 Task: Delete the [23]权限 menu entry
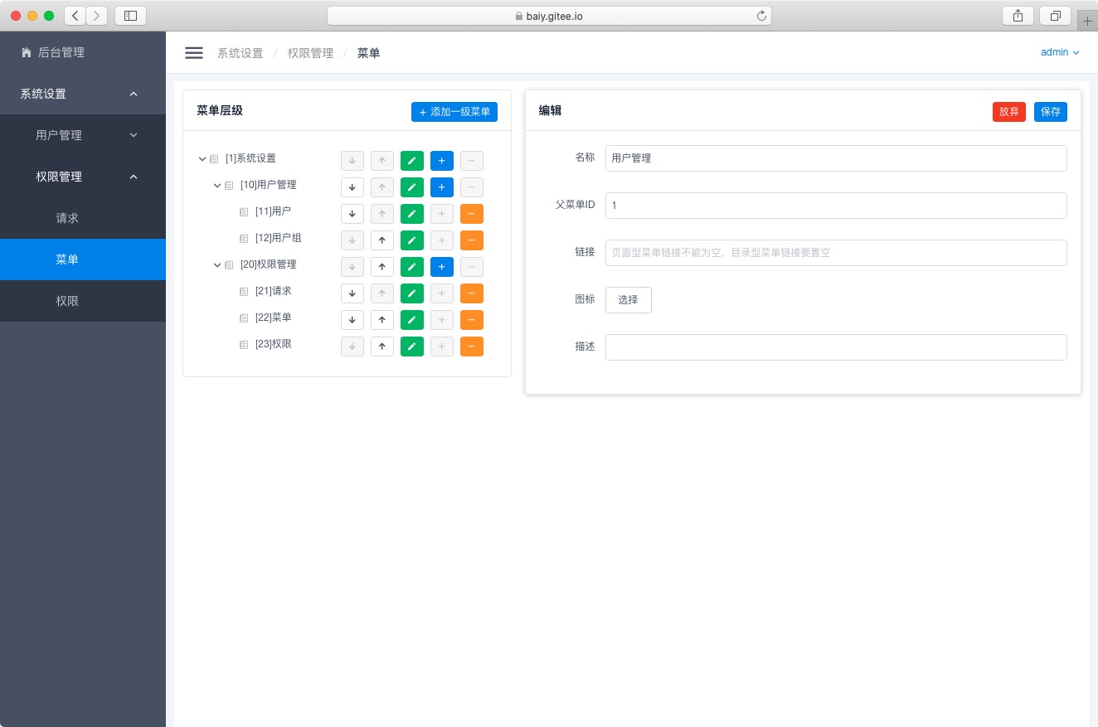coord(472,347)
